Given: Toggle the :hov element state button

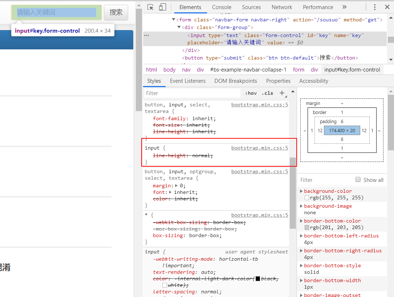Looking at the screenshot, I should (x=251, y=93).
